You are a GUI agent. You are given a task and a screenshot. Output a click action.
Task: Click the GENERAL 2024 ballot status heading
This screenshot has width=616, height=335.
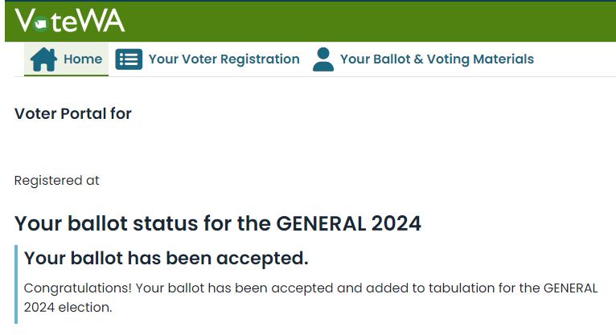218,223
